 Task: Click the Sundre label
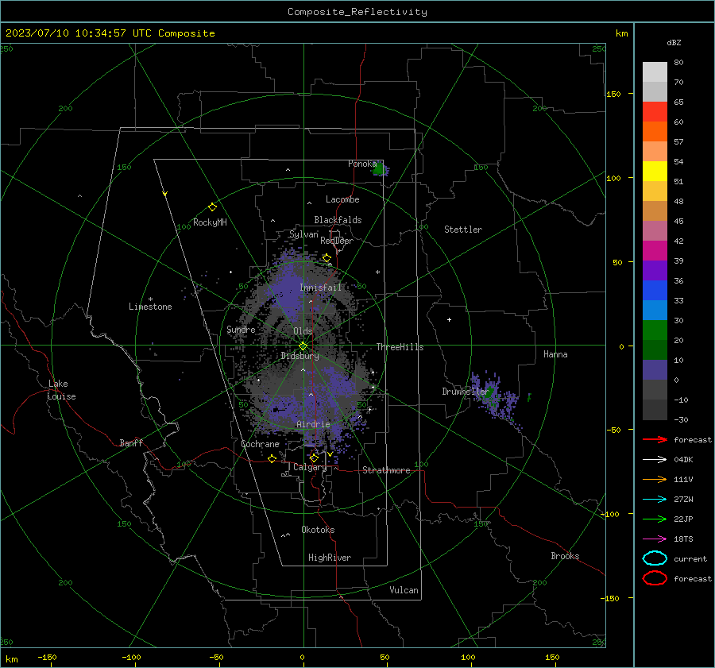point(241,329)
